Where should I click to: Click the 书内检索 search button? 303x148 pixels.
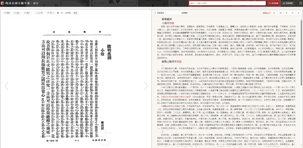click(273, 3)
